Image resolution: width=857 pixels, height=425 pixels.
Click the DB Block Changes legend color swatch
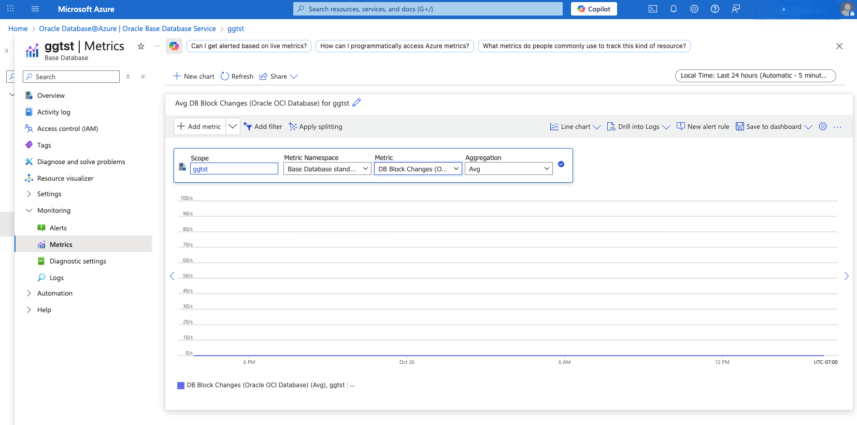click(x=181, y=385)
